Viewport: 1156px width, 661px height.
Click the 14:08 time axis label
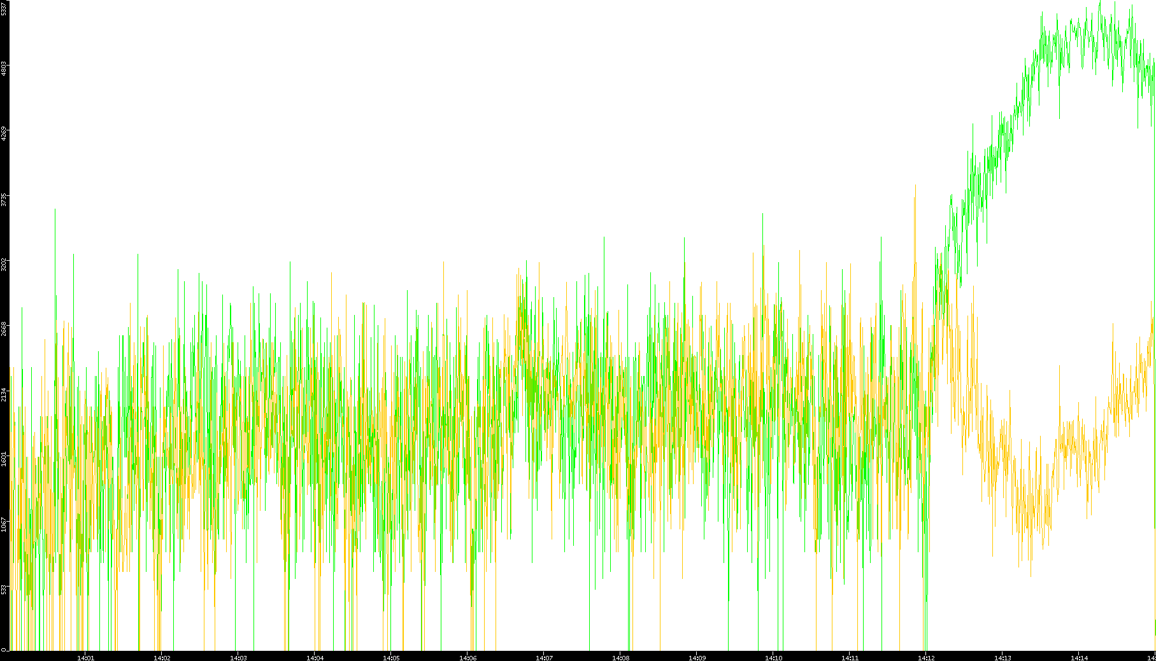click(620, 657)
